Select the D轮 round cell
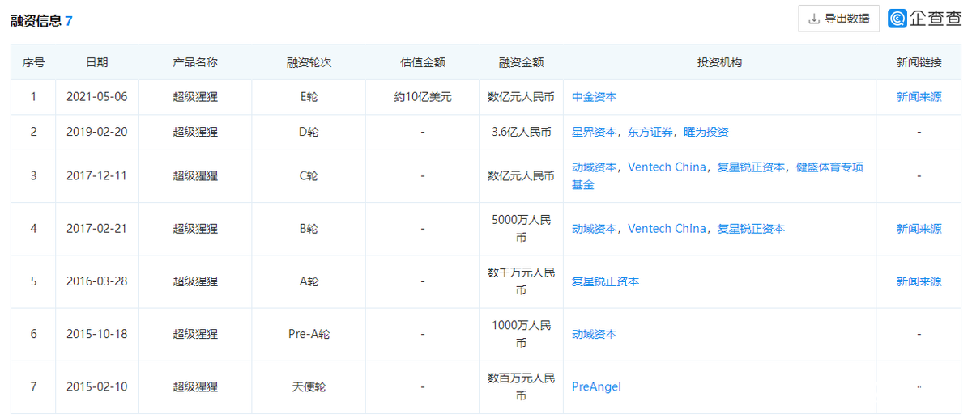The image size is (972, 418). (x=309, y=132)
